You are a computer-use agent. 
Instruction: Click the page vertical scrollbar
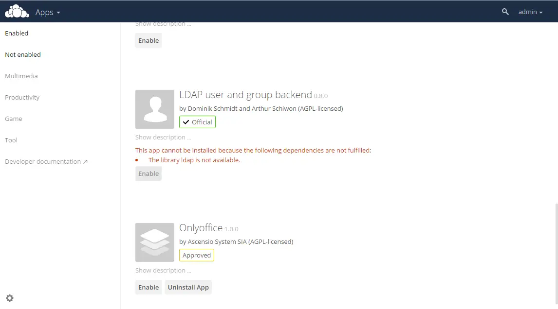point(556,254)
